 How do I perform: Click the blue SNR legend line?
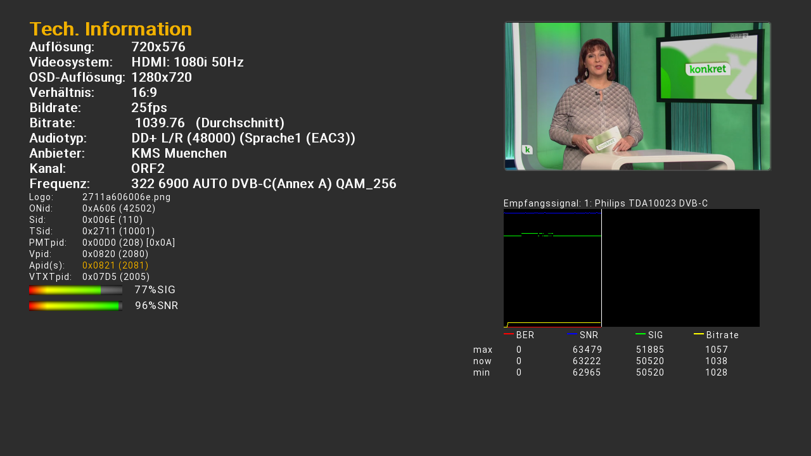pyautogui.click(x=572, y=334)
